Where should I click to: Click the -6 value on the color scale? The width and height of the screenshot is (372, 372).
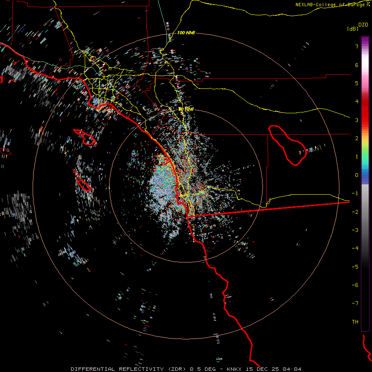click(355, 285)
